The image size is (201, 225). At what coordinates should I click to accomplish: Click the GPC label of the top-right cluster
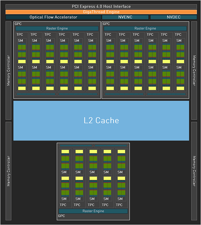(106, 24)
